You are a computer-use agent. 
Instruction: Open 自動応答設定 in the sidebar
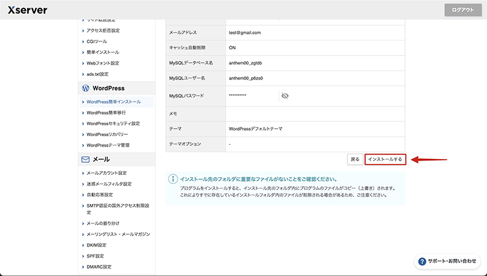point(99,195)
